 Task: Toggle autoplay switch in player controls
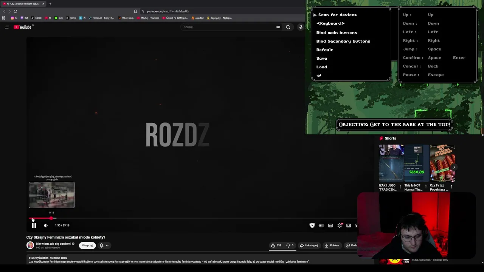click(321, 226)
